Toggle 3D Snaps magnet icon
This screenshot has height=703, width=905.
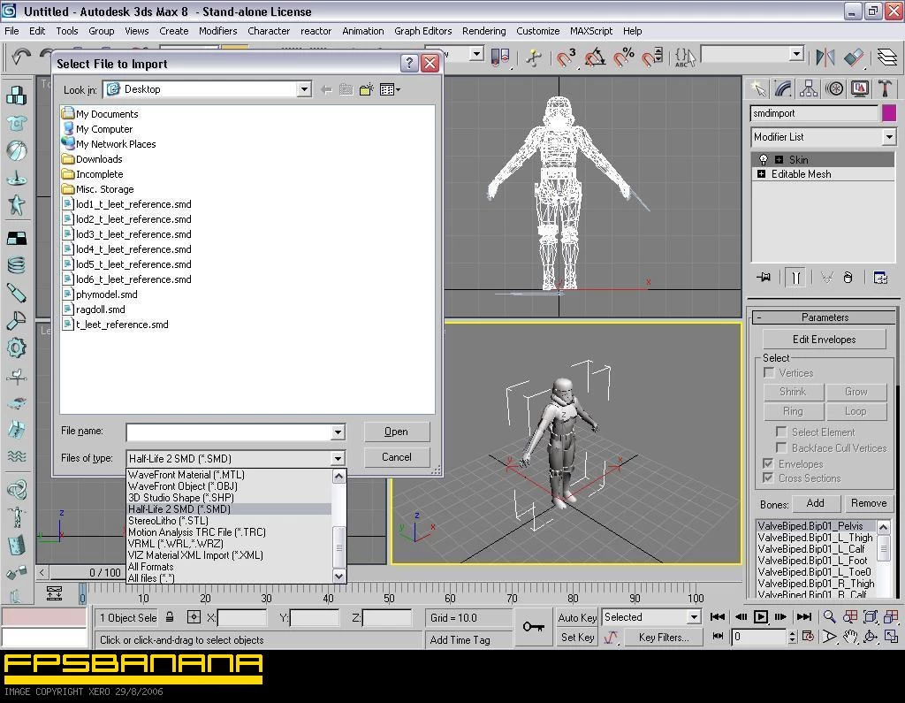tap(566, 57)
